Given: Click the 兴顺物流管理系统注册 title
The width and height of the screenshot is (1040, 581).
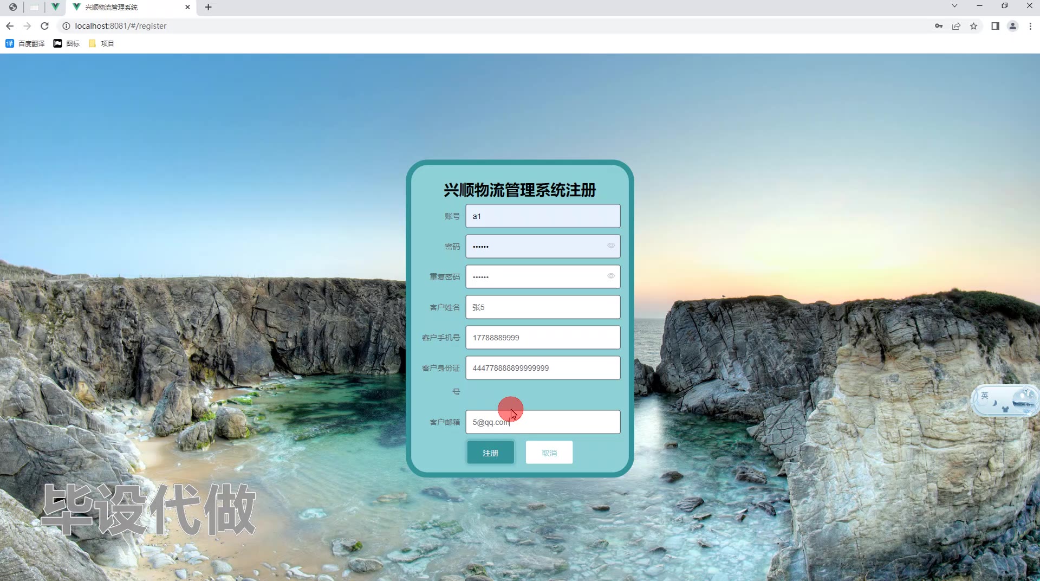Looking at the screenshot, I should click(519, 190).
